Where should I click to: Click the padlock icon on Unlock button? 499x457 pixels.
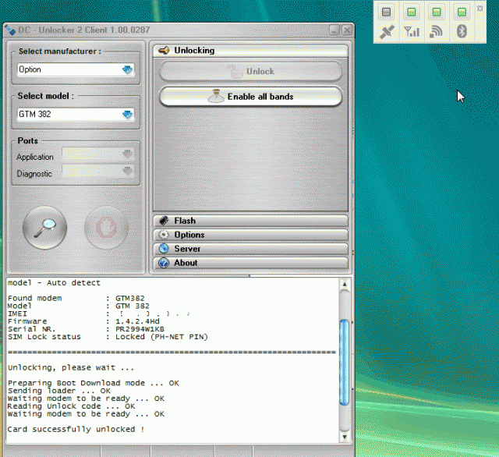click(x=235, y=71)
